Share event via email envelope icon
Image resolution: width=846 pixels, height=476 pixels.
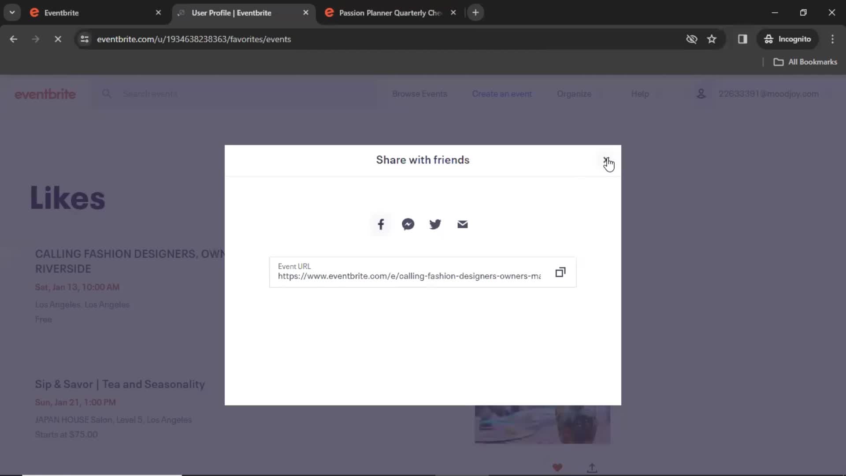click(x=463, y=224)
